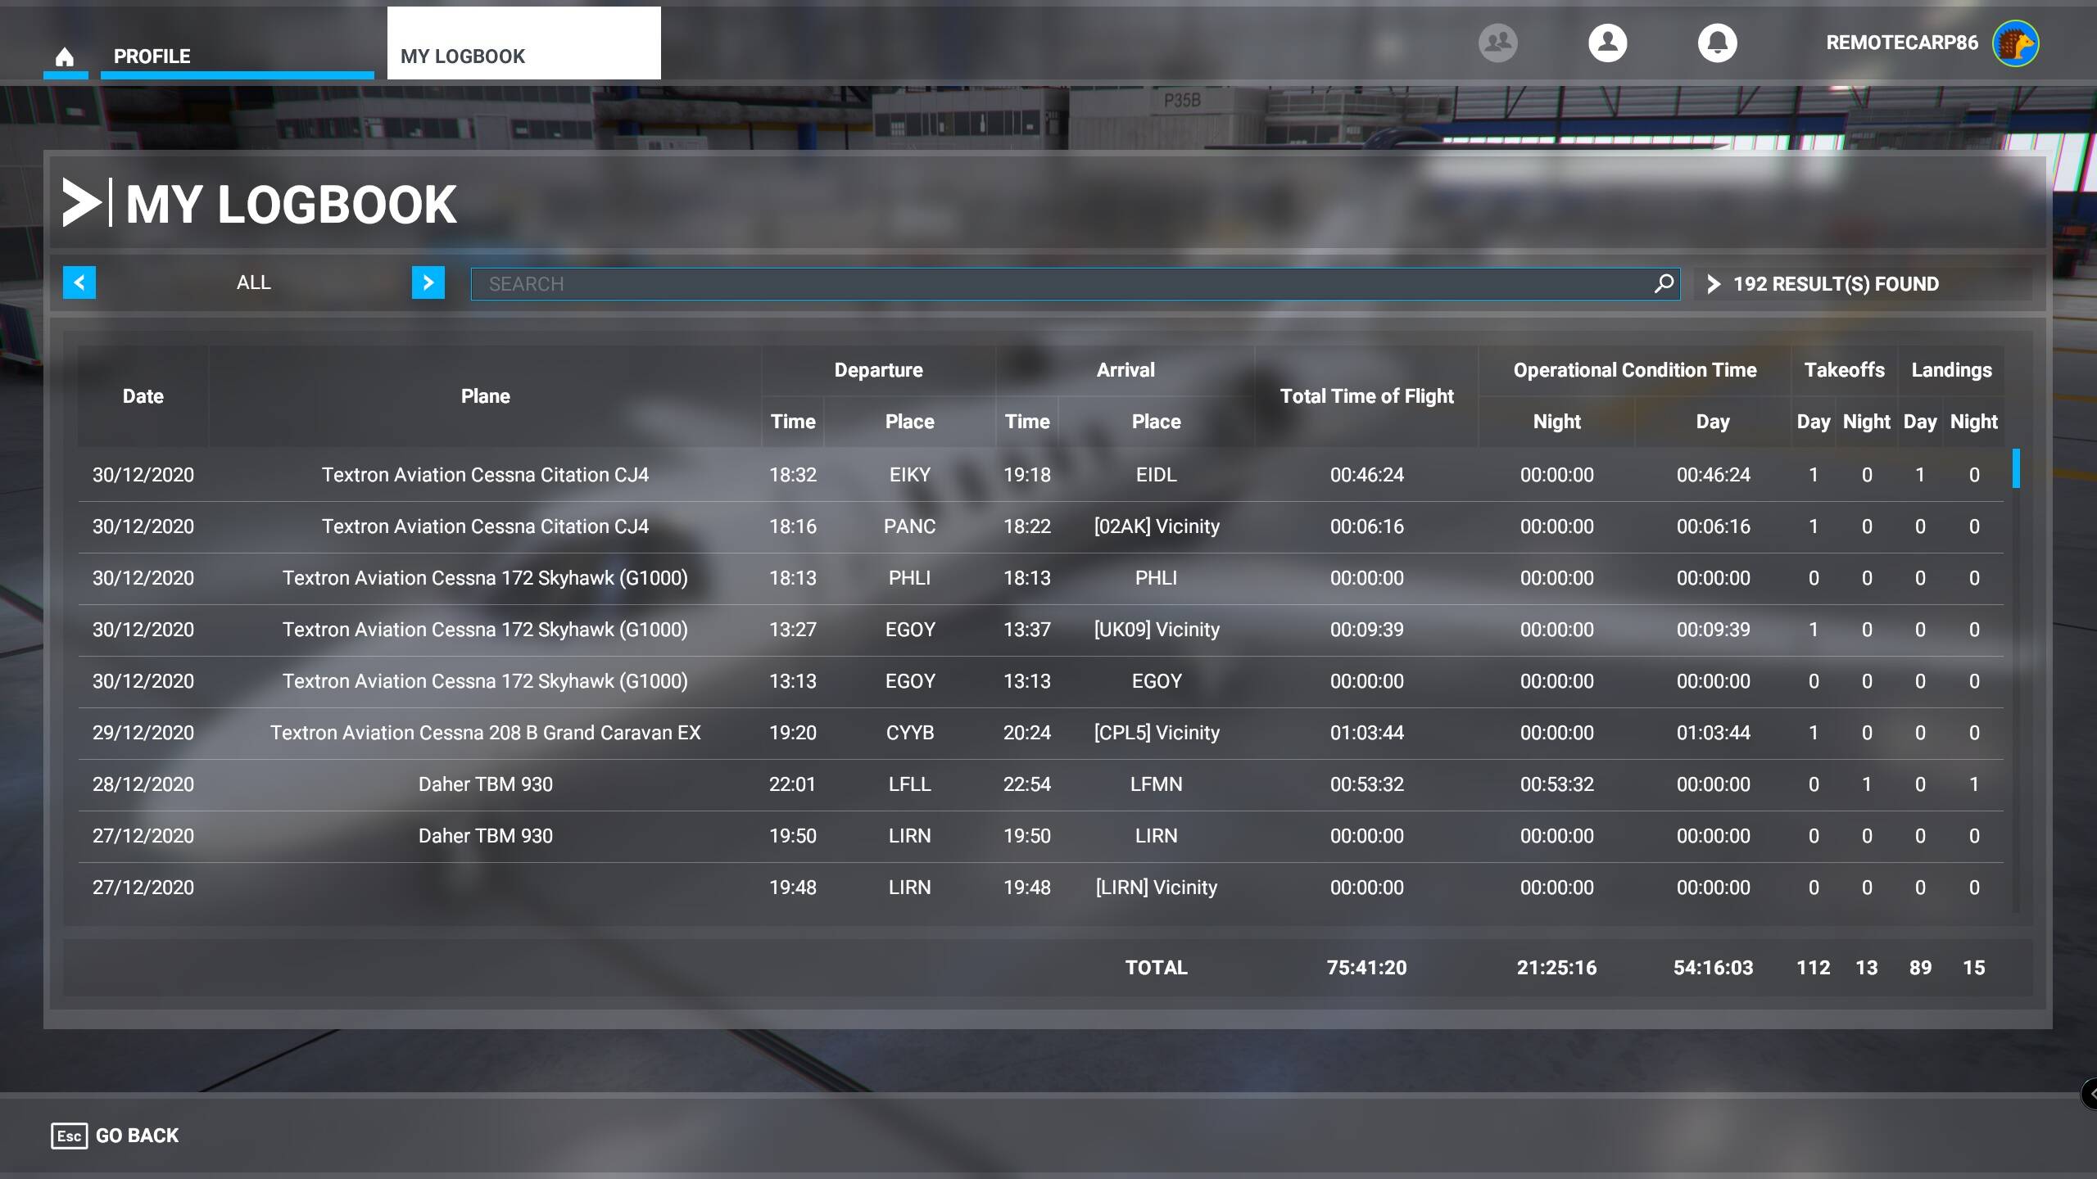Click the home icon in top bar
This screenshot has height=1179, width=2097.
65,56
